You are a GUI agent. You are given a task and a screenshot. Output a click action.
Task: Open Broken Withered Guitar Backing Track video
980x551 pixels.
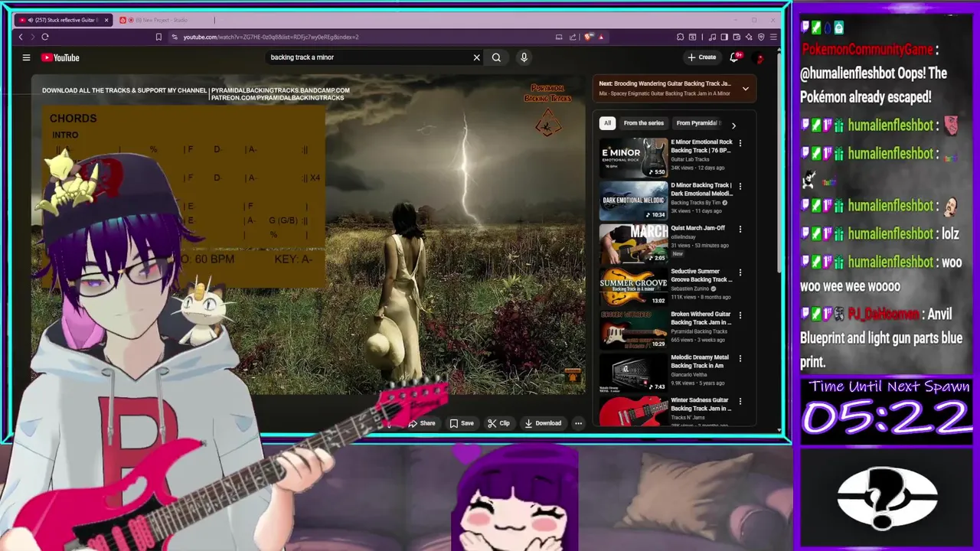click(x=701, y=318)
